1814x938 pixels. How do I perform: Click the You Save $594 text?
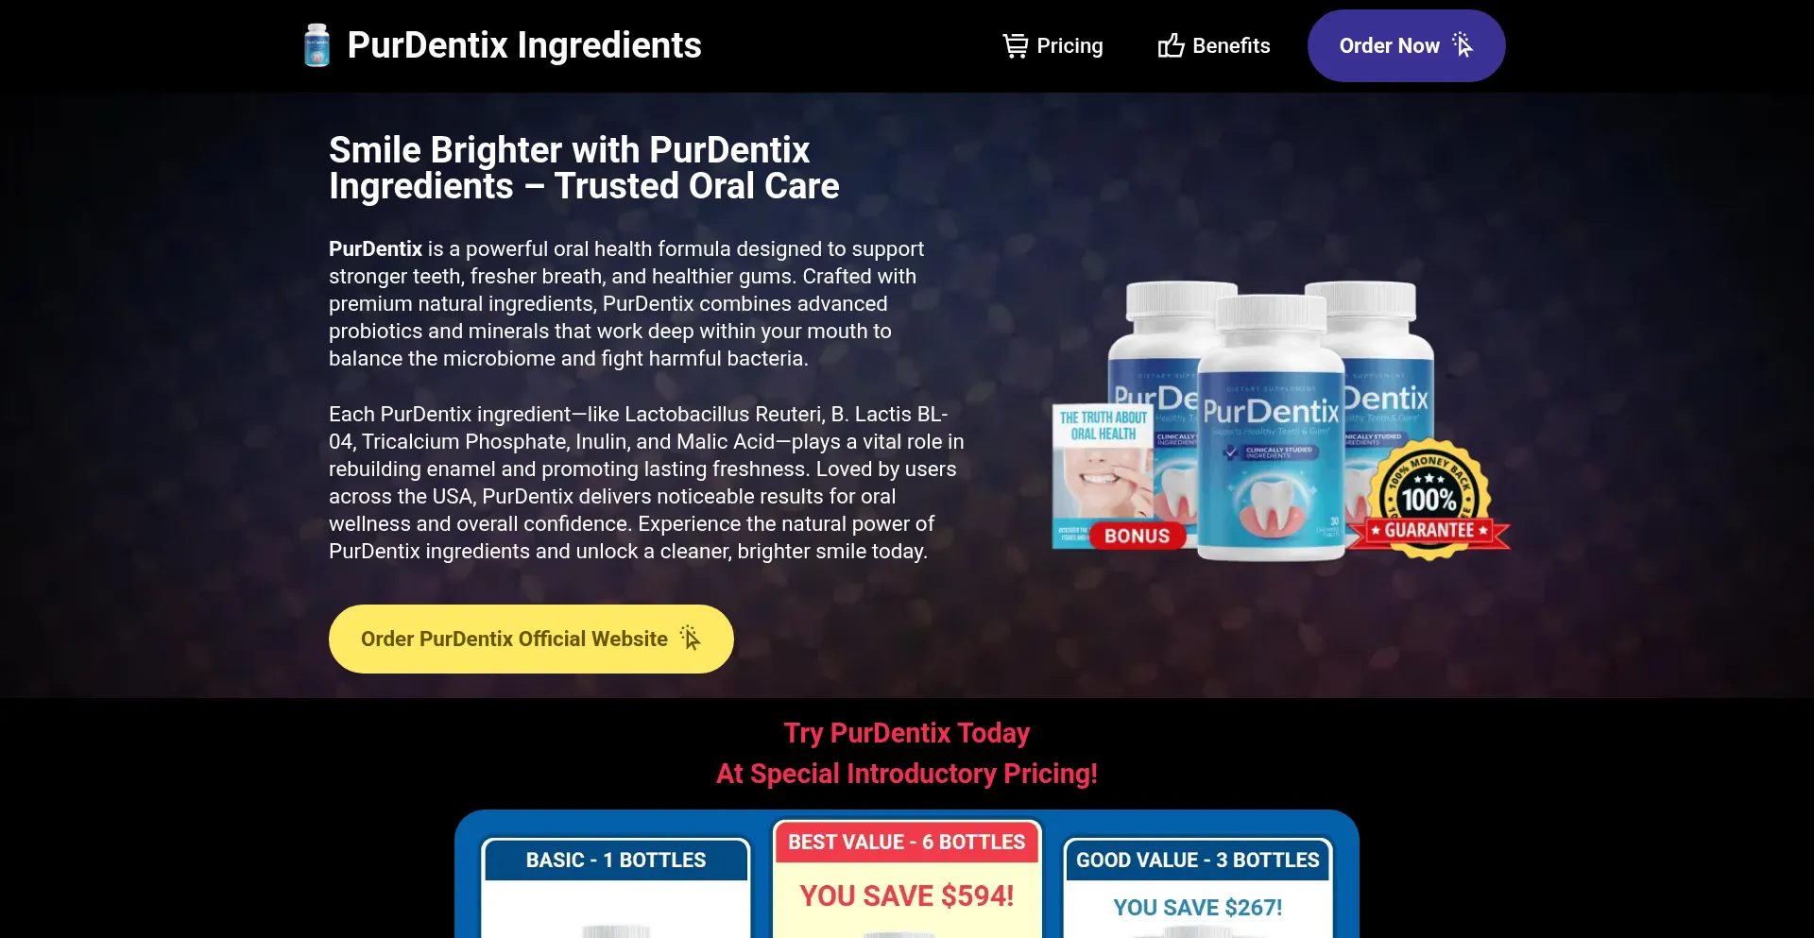pyautogui.click(x=907, y=895)
